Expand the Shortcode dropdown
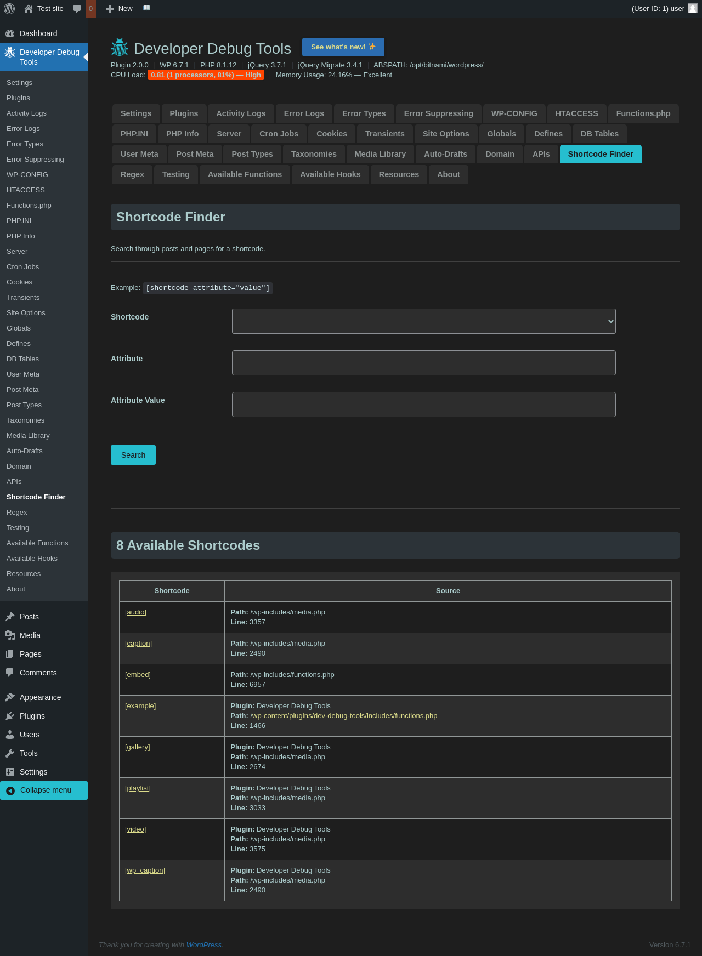 point(423,321)
